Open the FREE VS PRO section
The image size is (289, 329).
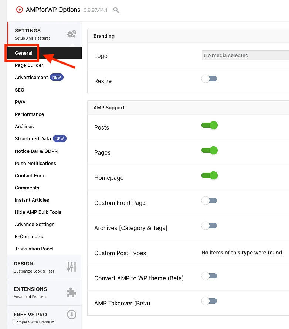point(44,318)
